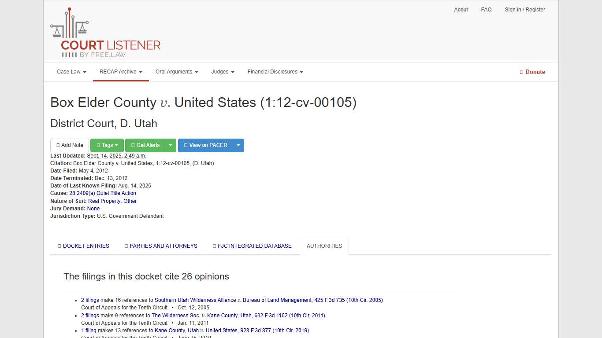Open the Oral Arguments menu

(x=177, y=72)
